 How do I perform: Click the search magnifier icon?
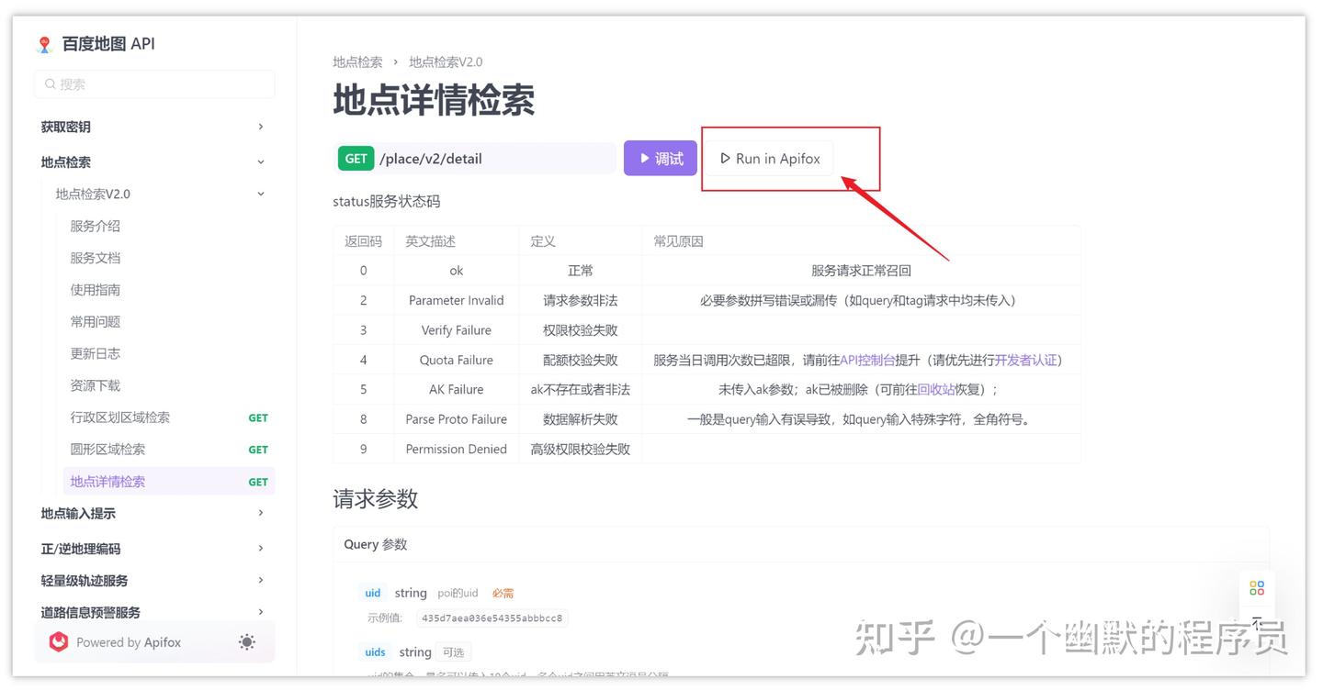pyautogui.click(x=51, y=84)
